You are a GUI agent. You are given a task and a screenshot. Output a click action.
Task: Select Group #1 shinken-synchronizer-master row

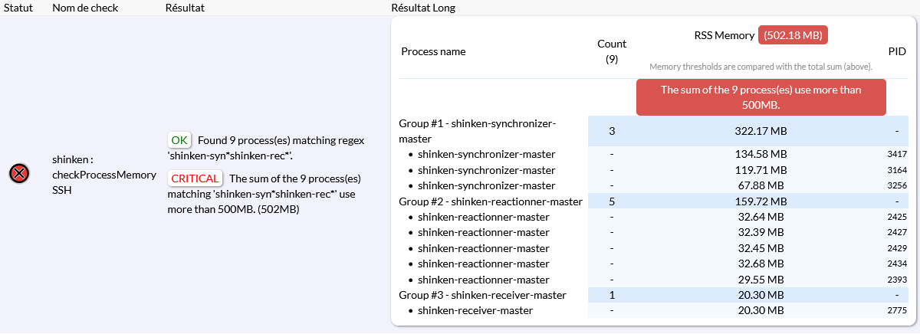[477, 131]
